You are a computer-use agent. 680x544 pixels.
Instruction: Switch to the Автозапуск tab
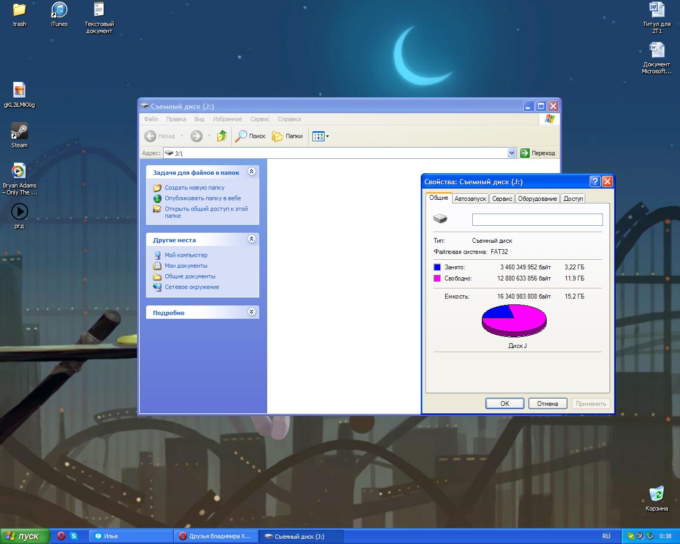point(470,199)
